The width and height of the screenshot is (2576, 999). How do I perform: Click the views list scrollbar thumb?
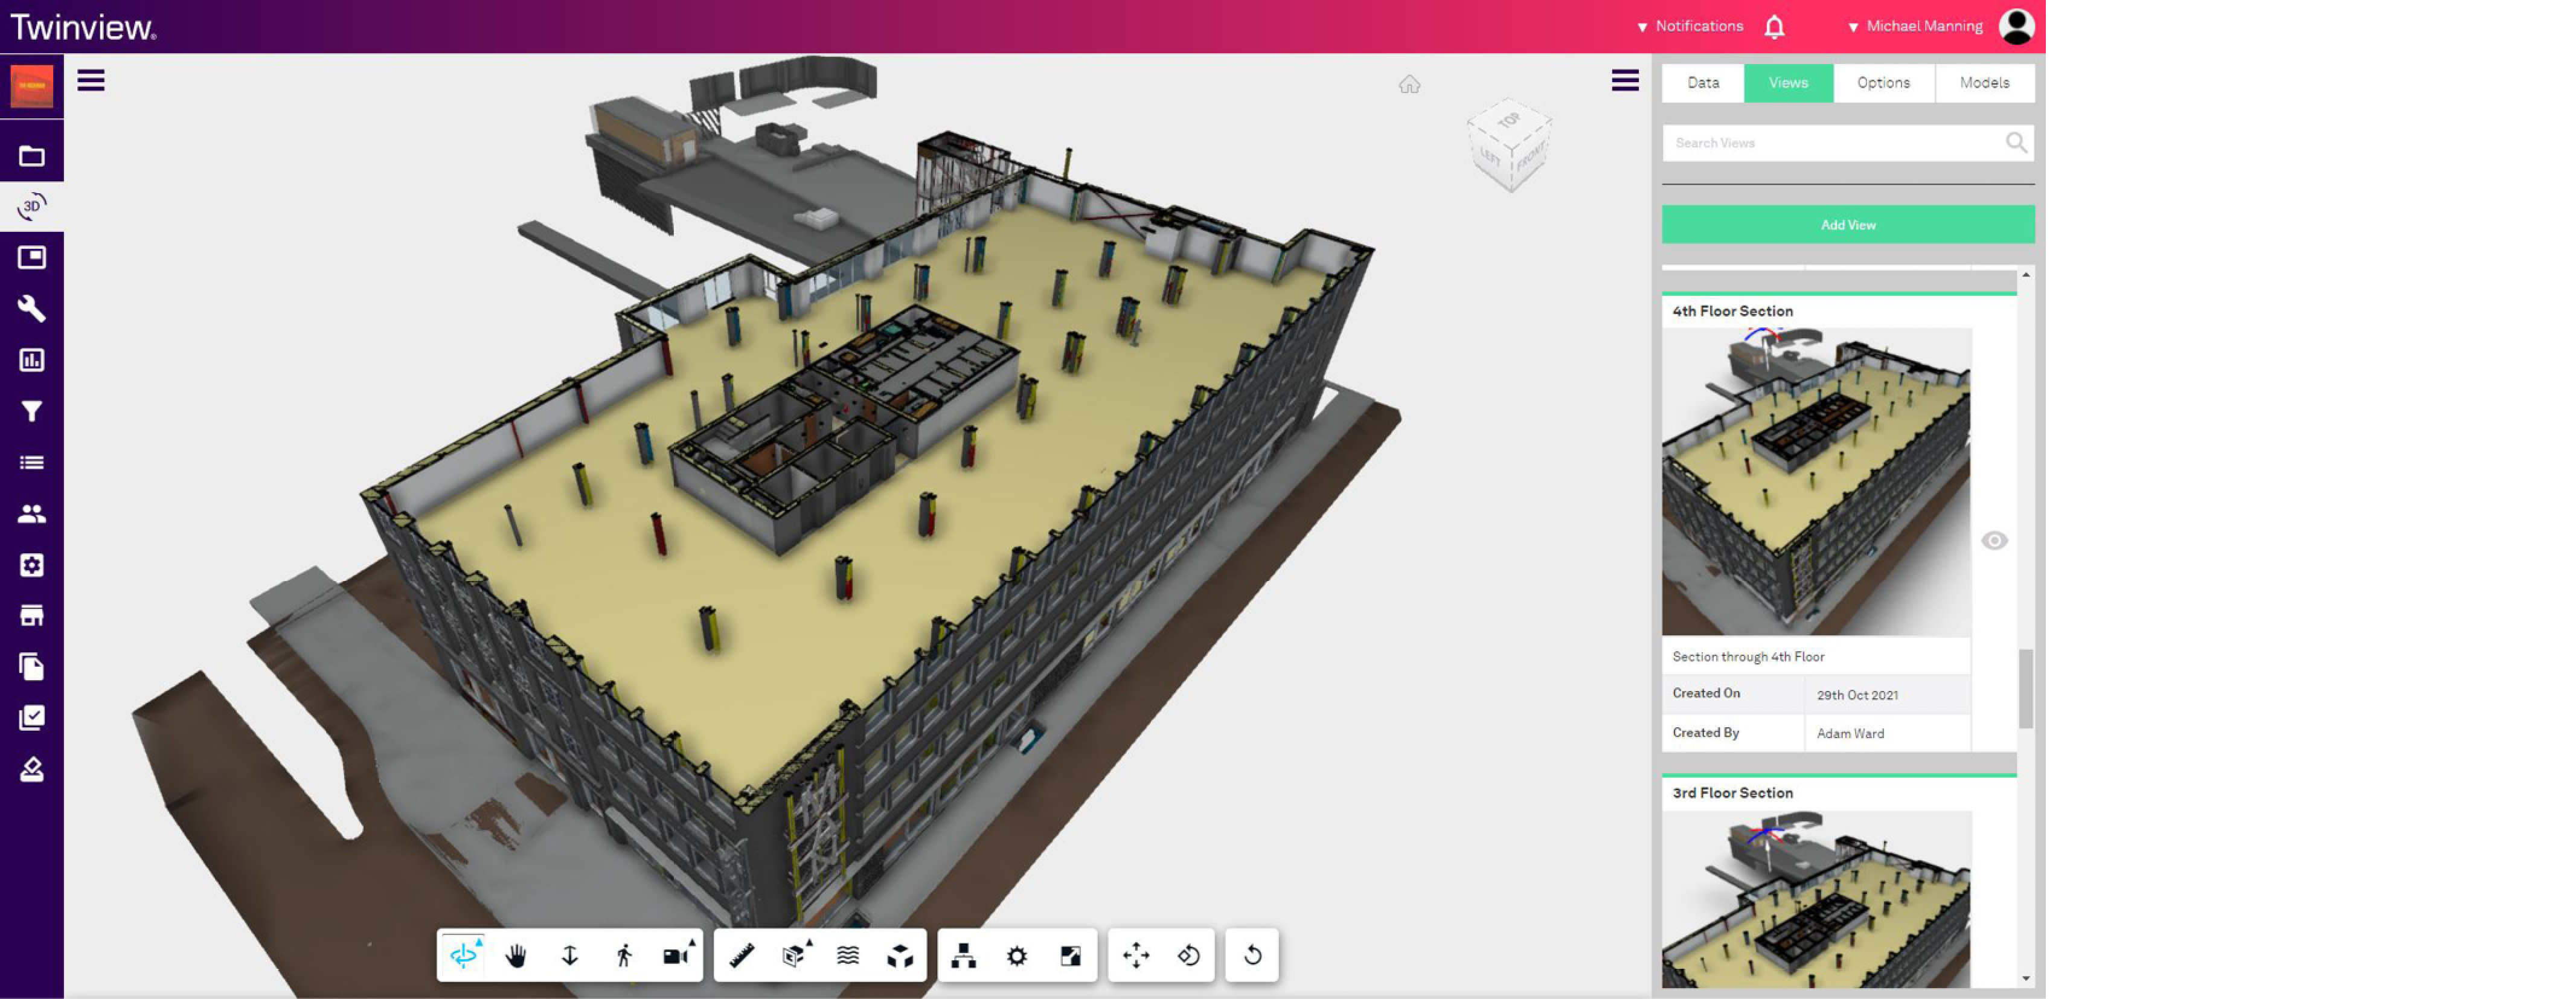2025,689
